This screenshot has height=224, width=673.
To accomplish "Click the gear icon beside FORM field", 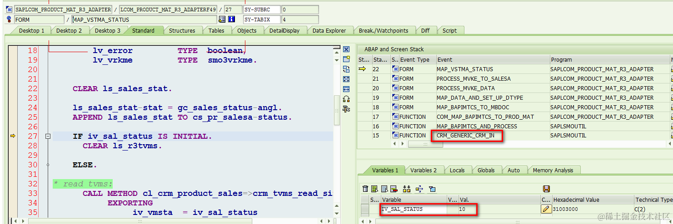I will coord(9,19).
